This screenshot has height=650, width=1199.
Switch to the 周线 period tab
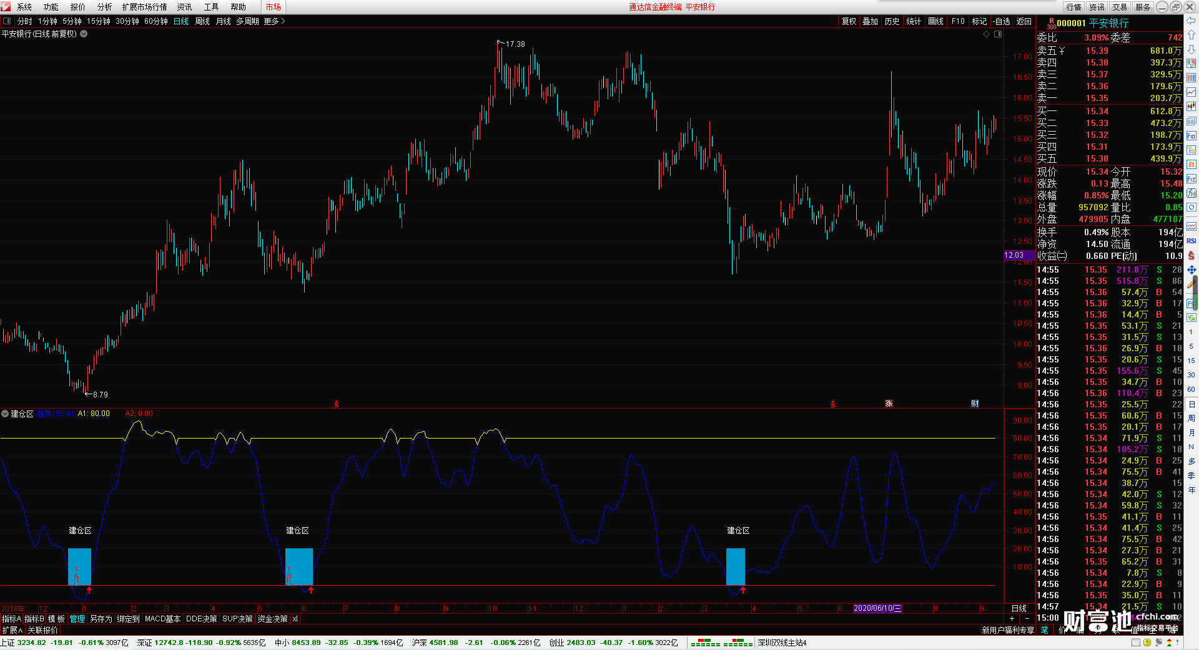pos(202,21)
